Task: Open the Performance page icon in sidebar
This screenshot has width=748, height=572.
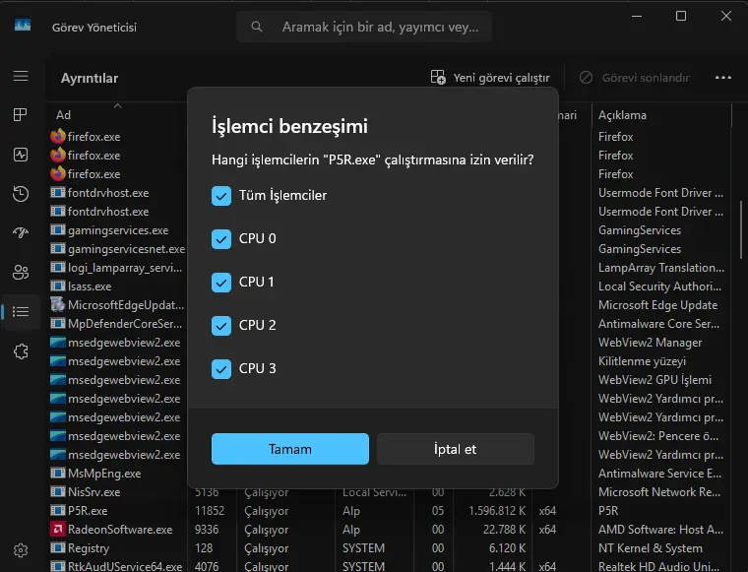Action: pos(21,155)
